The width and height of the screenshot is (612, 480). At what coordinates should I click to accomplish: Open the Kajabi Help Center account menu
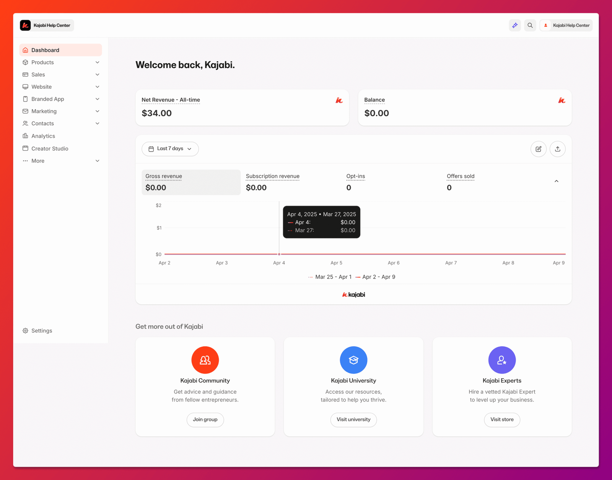pyautogui.click(x=566, y=25)
